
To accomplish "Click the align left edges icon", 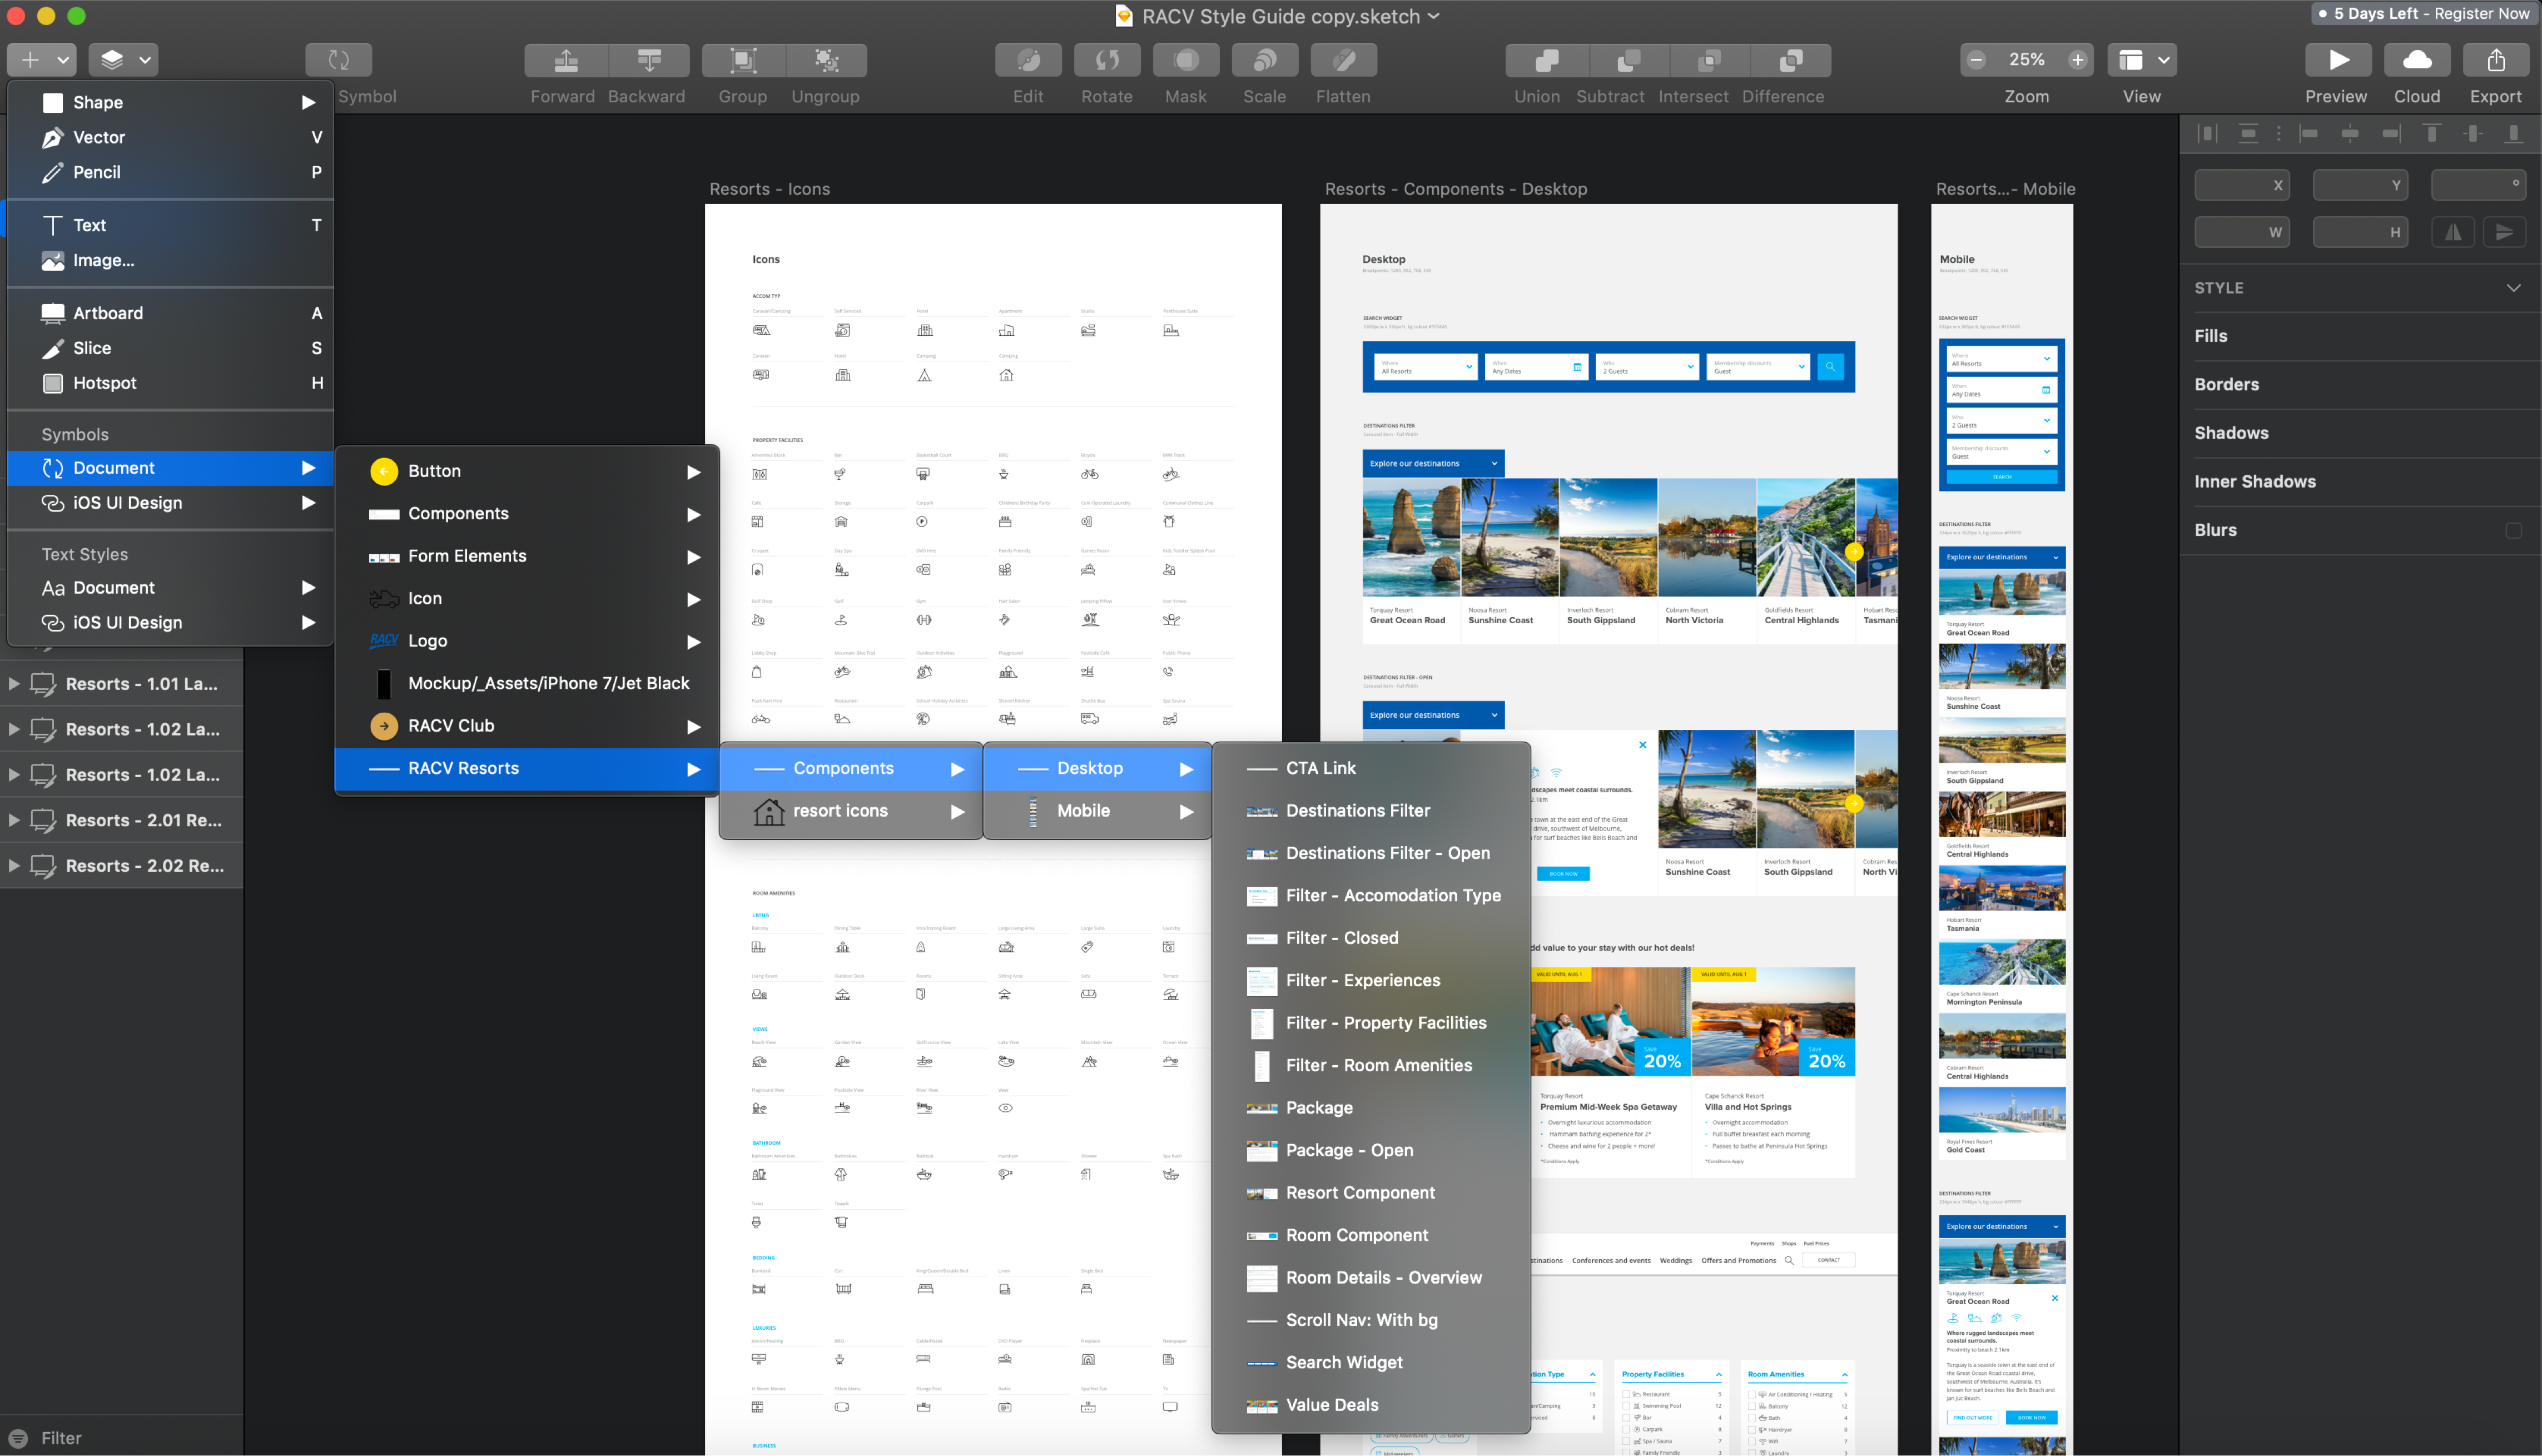I will pyautogui.click(x=2309, y=133).
